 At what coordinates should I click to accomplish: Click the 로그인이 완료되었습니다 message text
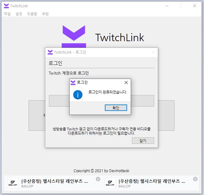108,92
